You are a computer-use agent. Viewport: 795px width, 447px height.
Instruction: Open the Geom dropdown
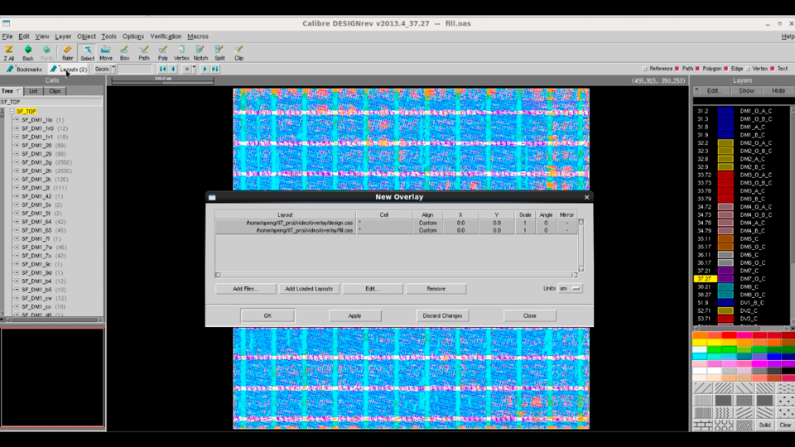(x=104, y=69)
